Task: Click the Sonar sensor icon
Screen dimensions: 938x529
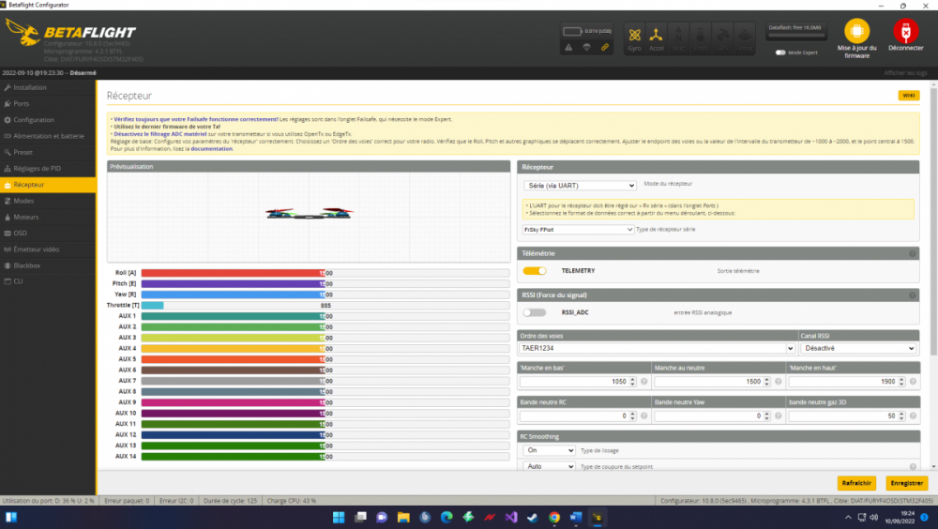Action: point(745,38)
